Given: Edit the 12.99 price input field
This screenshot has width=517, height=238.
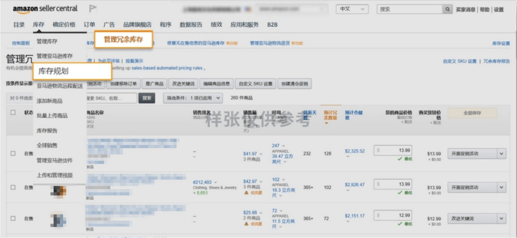Looking at the screenshot, I should click(x=393, y=215).
